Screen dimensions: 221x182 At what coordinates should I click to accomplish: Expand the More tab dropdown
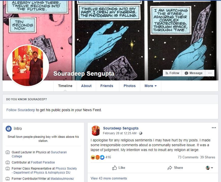[151, 86]
